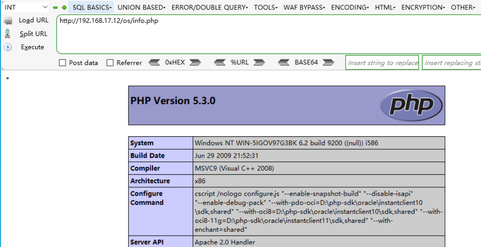
Task: Click the cscript configure command value
Action: pyautogui.click(x=318, y=211)
